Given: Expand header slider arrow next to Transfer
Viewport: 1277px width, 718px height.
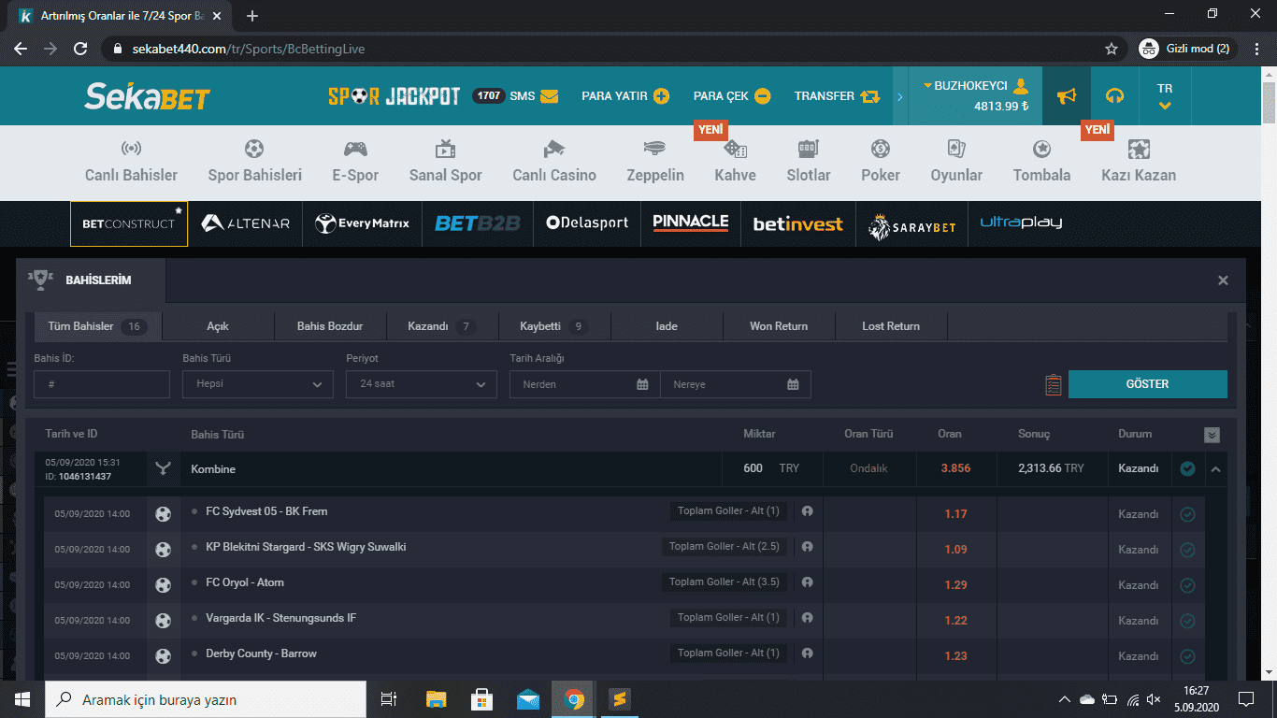Looking at the screenshot, I should [x=900, y=96].
